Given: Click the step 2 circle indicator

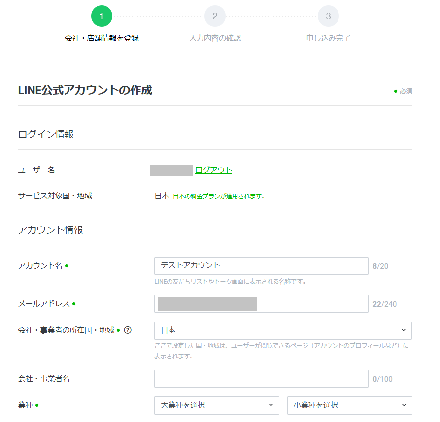Looking at the screenshot, I should tap(215, 16).
